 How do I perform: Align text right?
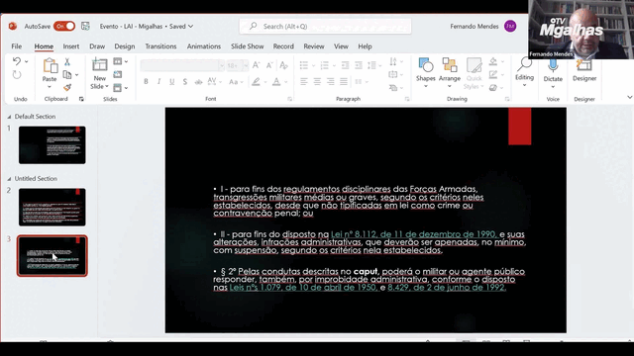[x=330, y=82]
